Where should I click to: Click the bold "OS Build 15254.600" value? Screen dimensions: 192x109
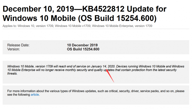(83, 49)
